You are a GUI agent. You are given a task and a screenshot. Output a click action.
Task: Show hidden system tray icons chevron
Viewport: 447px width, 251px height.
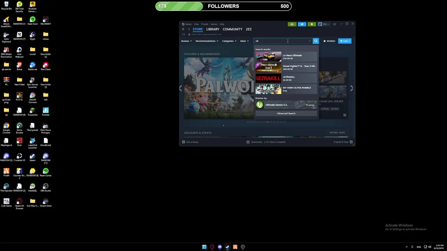[406, 247]
